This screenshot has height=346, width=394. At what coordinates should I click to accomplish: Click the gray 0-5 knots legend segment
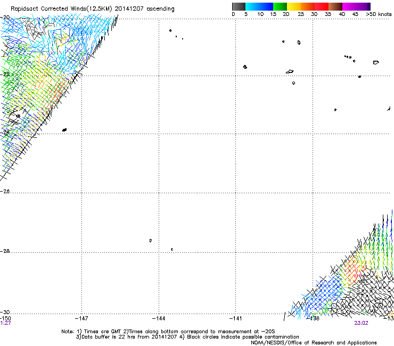(x=239, y=6)
